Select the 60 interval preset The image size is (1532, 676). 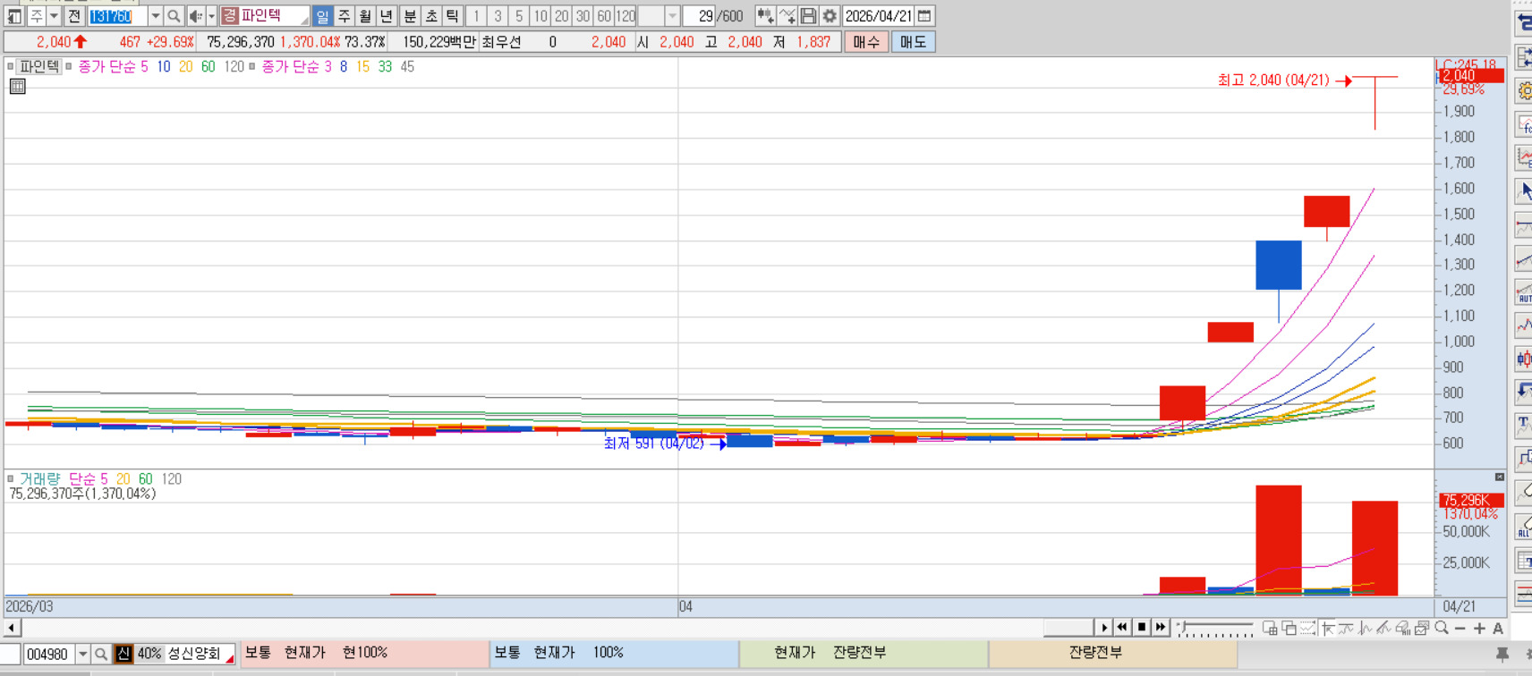tap(604, 16)
